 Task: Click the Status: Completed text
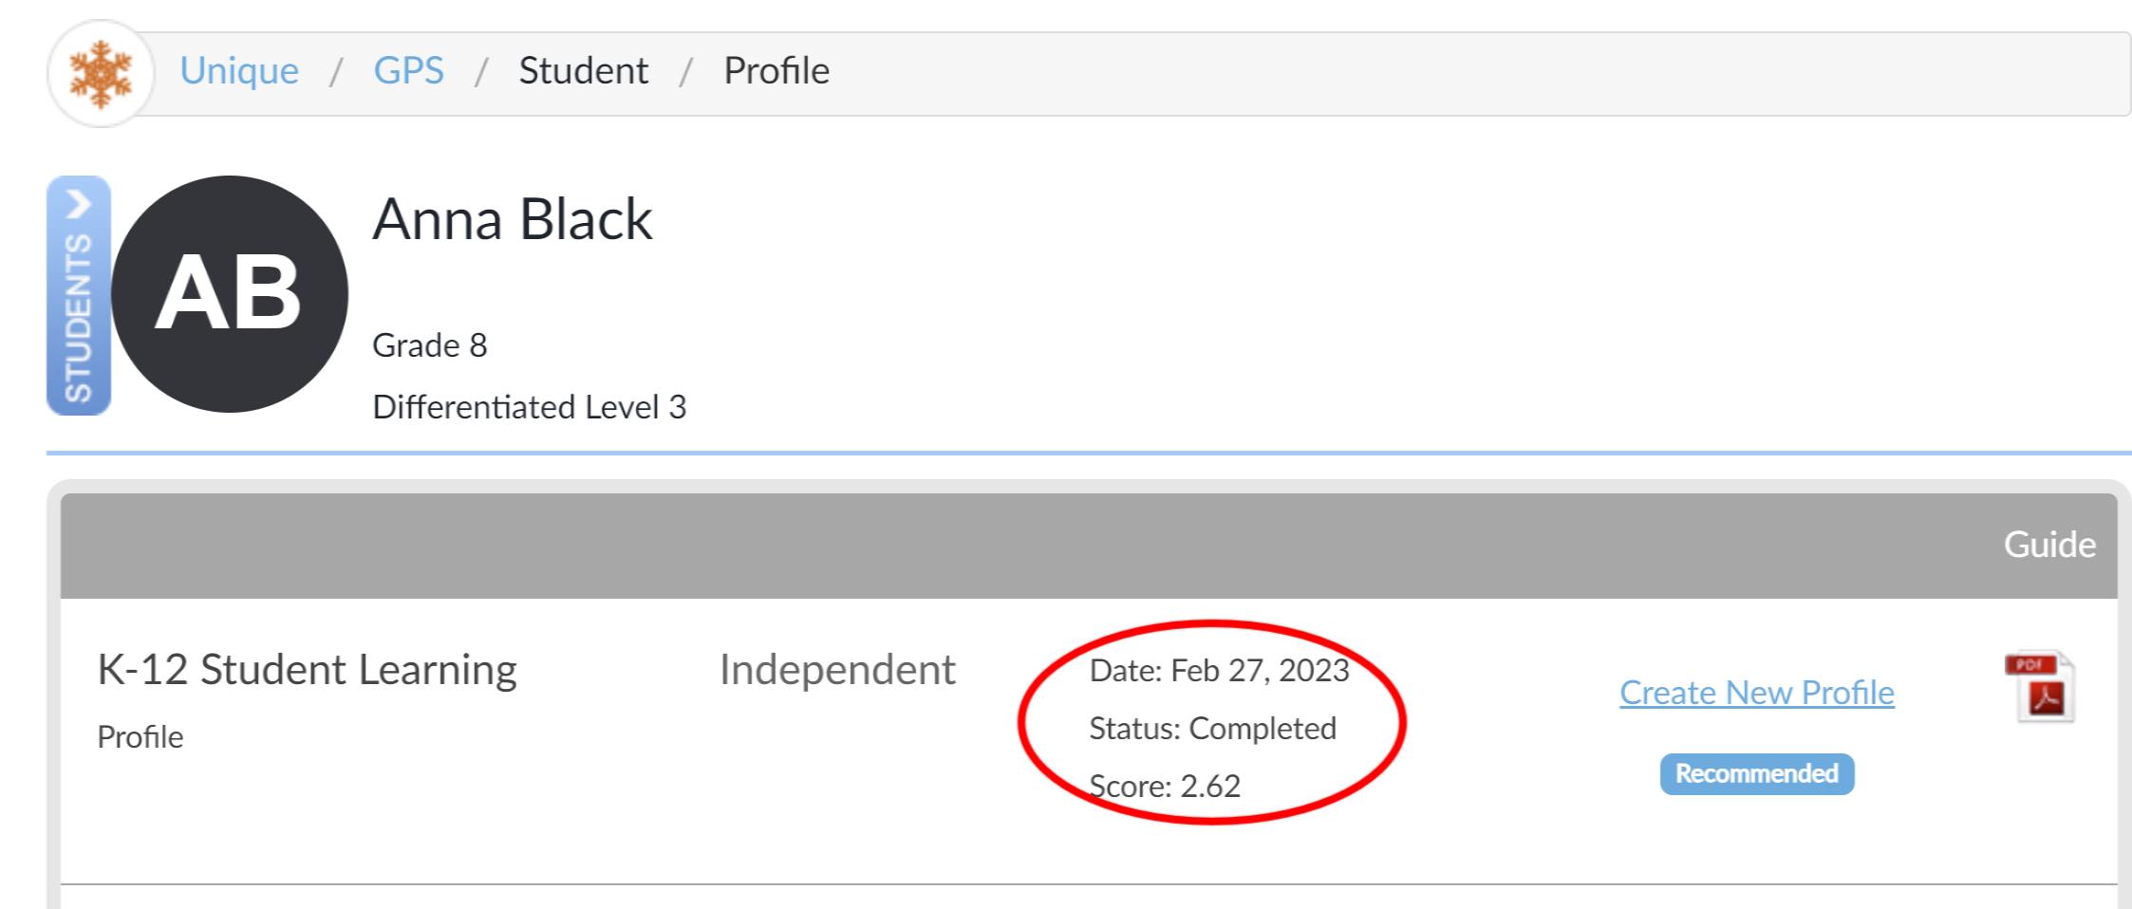(x=1212, y=729)
